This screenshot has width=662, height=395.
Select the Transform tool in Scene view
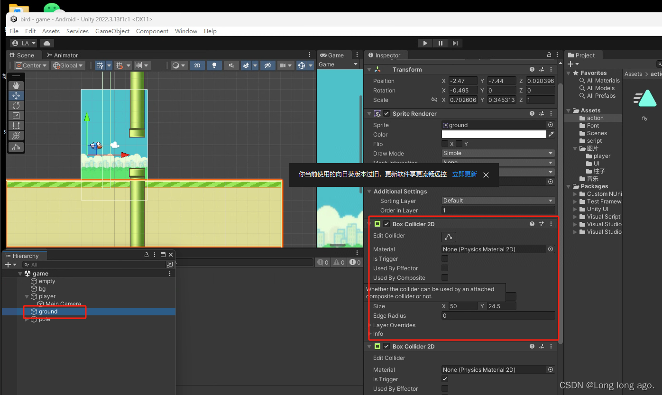(16, 136)
